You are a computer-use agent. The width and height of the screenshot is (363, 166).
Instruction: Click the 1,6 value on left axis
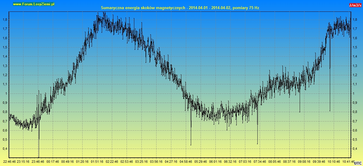[x=5, y=38]
